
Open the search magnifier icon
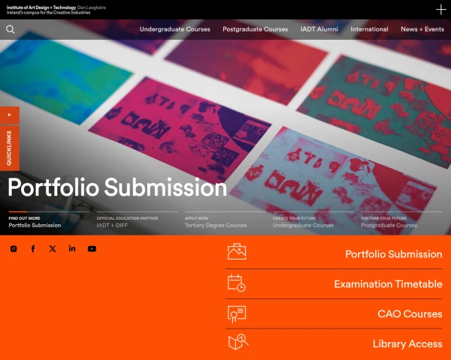pos(11,29)
